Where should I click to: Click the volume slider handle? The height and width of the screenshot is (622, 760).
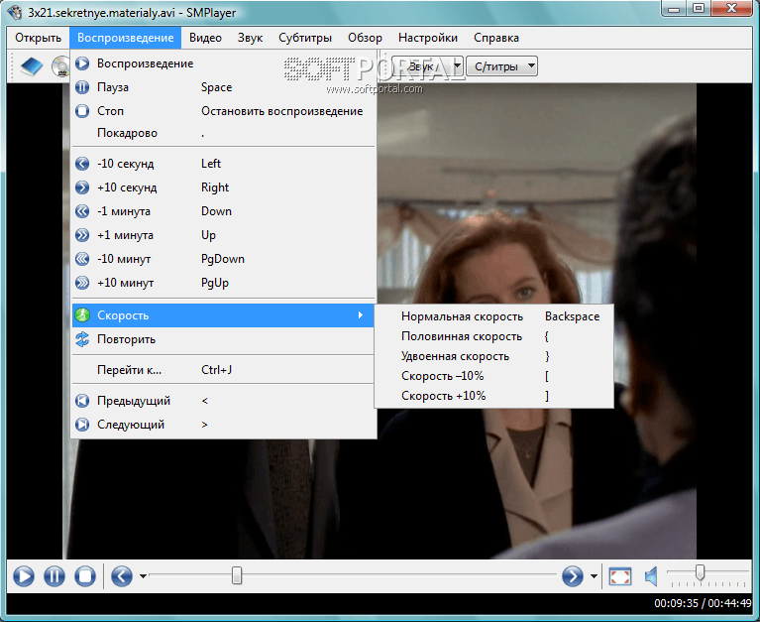tap(700, 572)
